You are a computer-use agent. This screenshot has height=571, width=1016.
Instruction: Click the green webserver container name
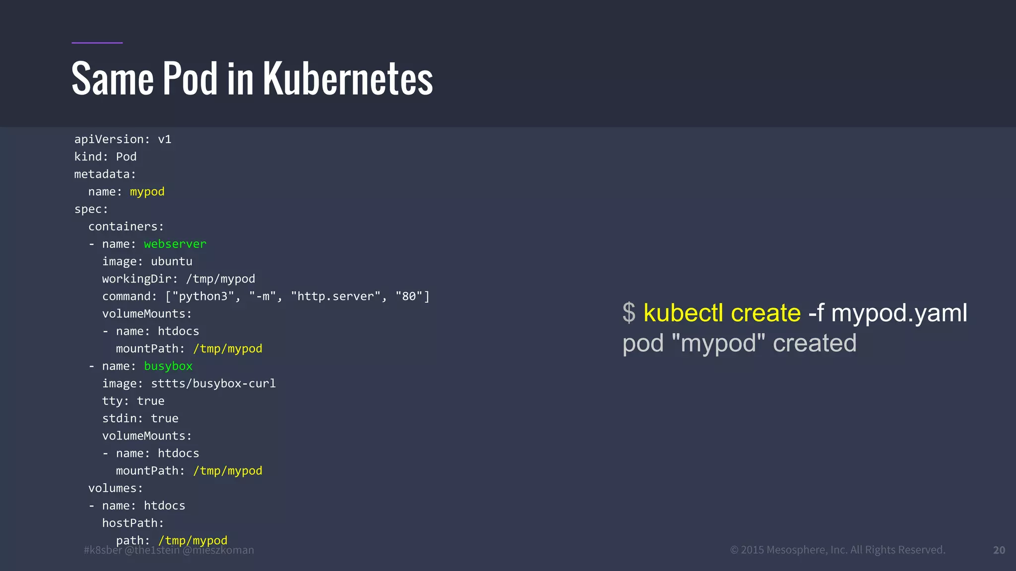(x=175, y=244)
